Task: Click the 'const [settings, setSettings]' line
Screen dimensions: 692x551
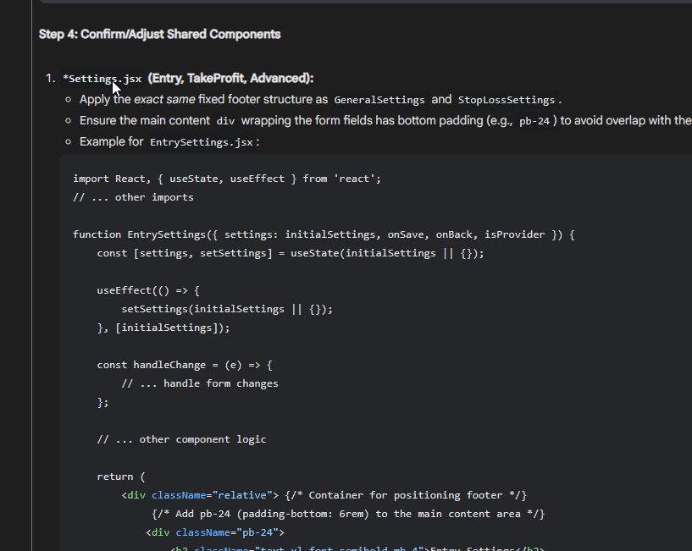Action: pos(291,253)
